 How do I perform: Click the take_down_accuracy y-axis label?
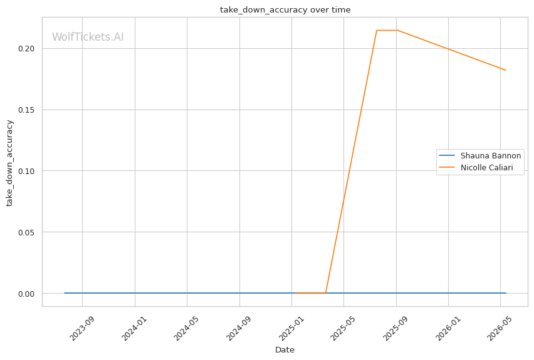click(9, 163)
